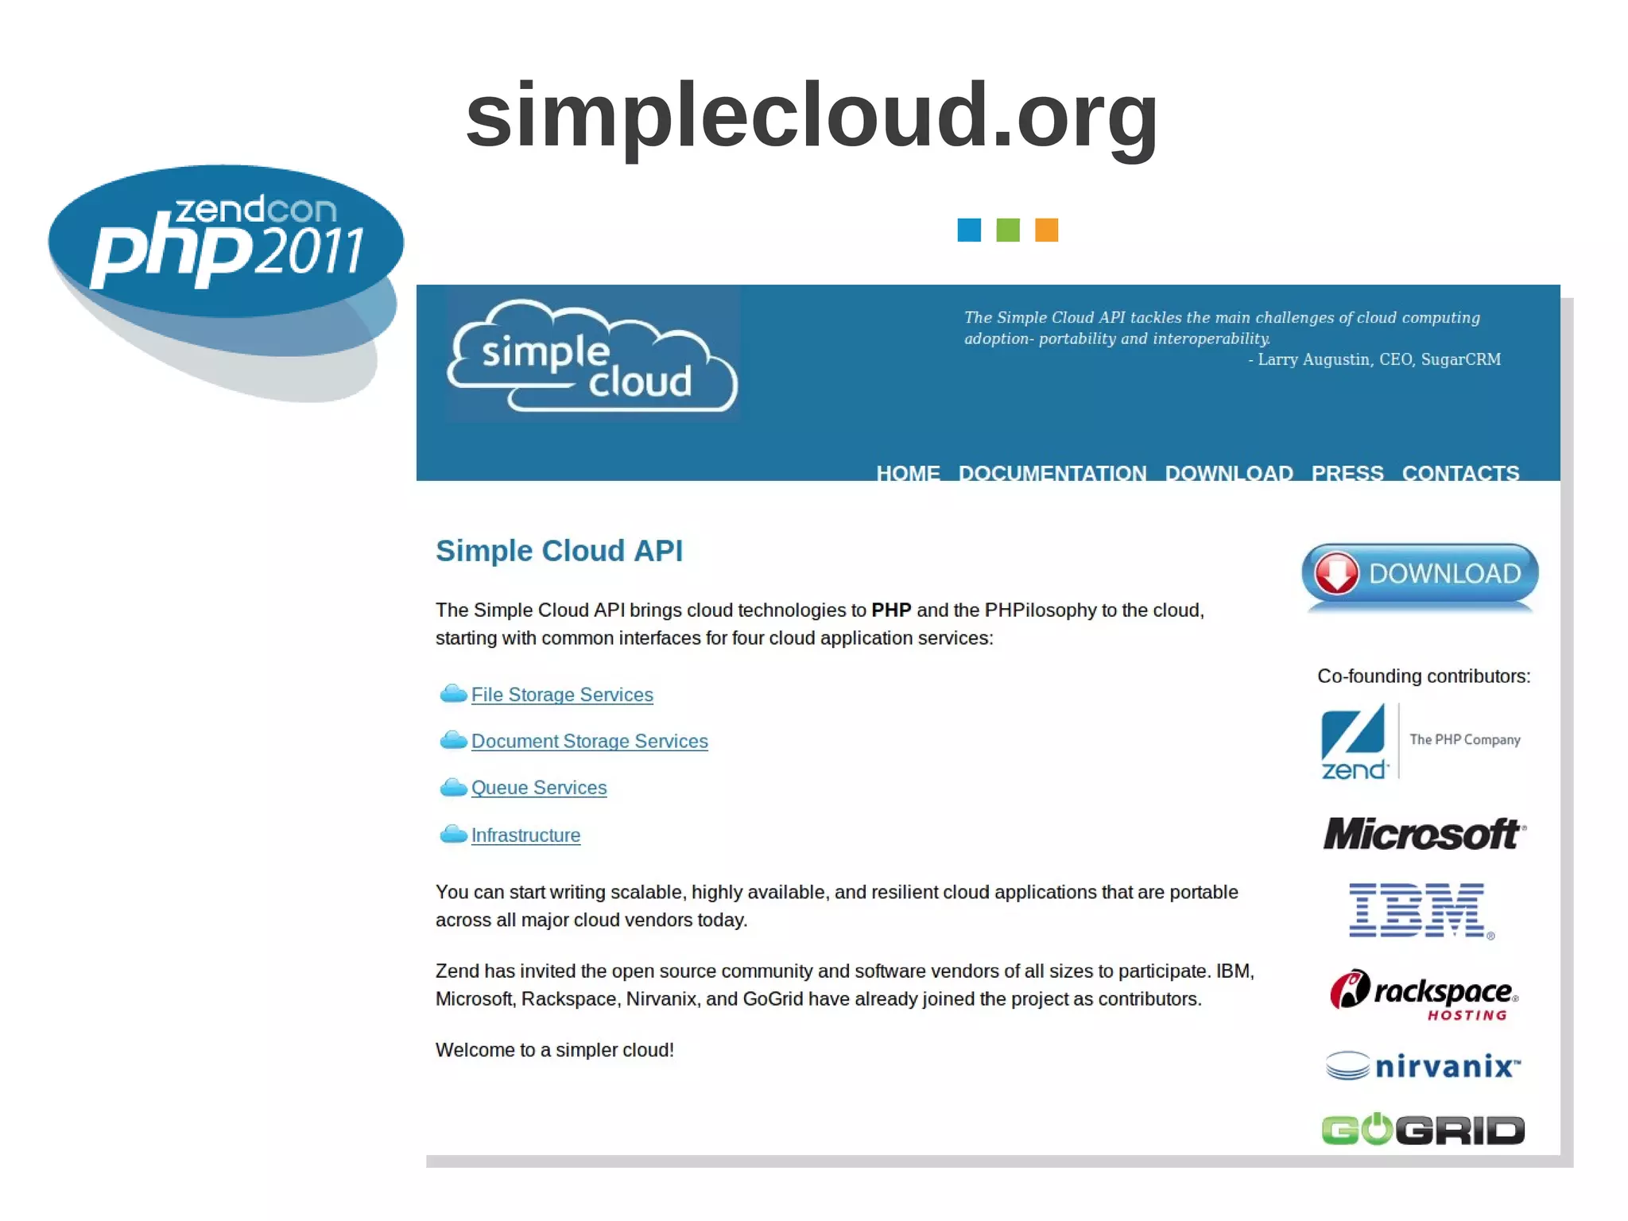Click the orange square under the title
The width and height of the screenshot is (1628, 1221).
pos(1046,230)
